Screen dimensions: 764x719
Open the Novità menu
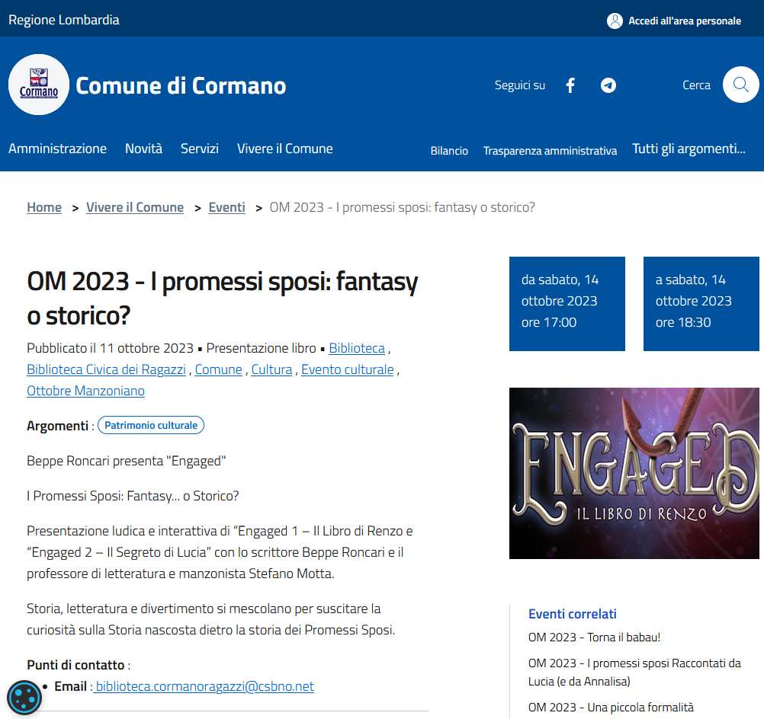pyautogui.click(x=144, y=149)
